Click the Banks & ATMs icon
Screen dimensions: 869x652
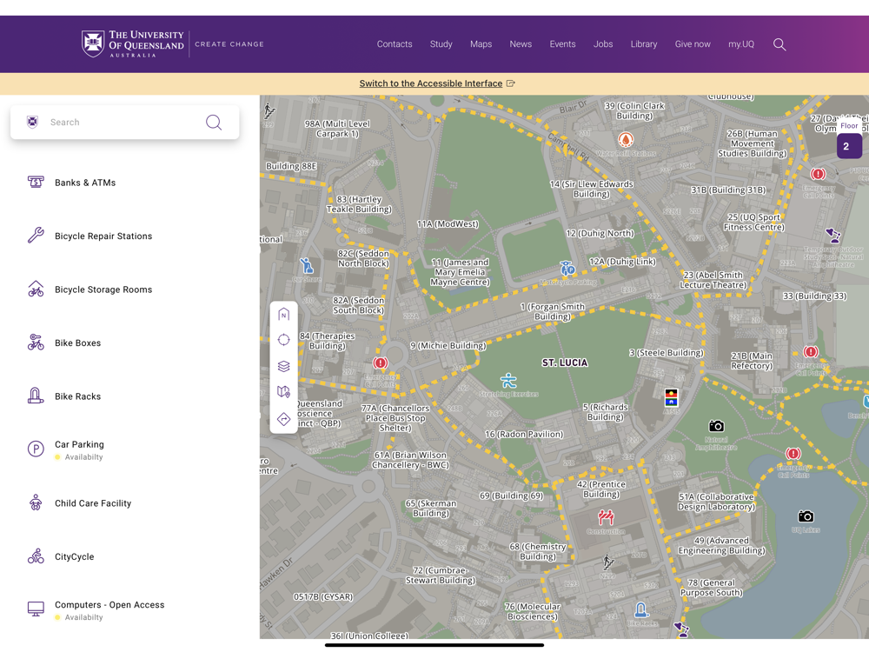[36, 182]
